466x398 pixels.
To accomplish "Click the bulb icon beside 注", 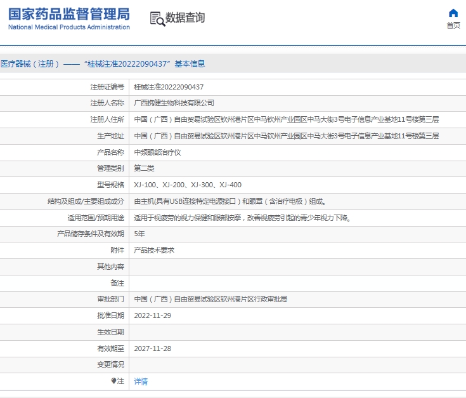I will 113,381.
